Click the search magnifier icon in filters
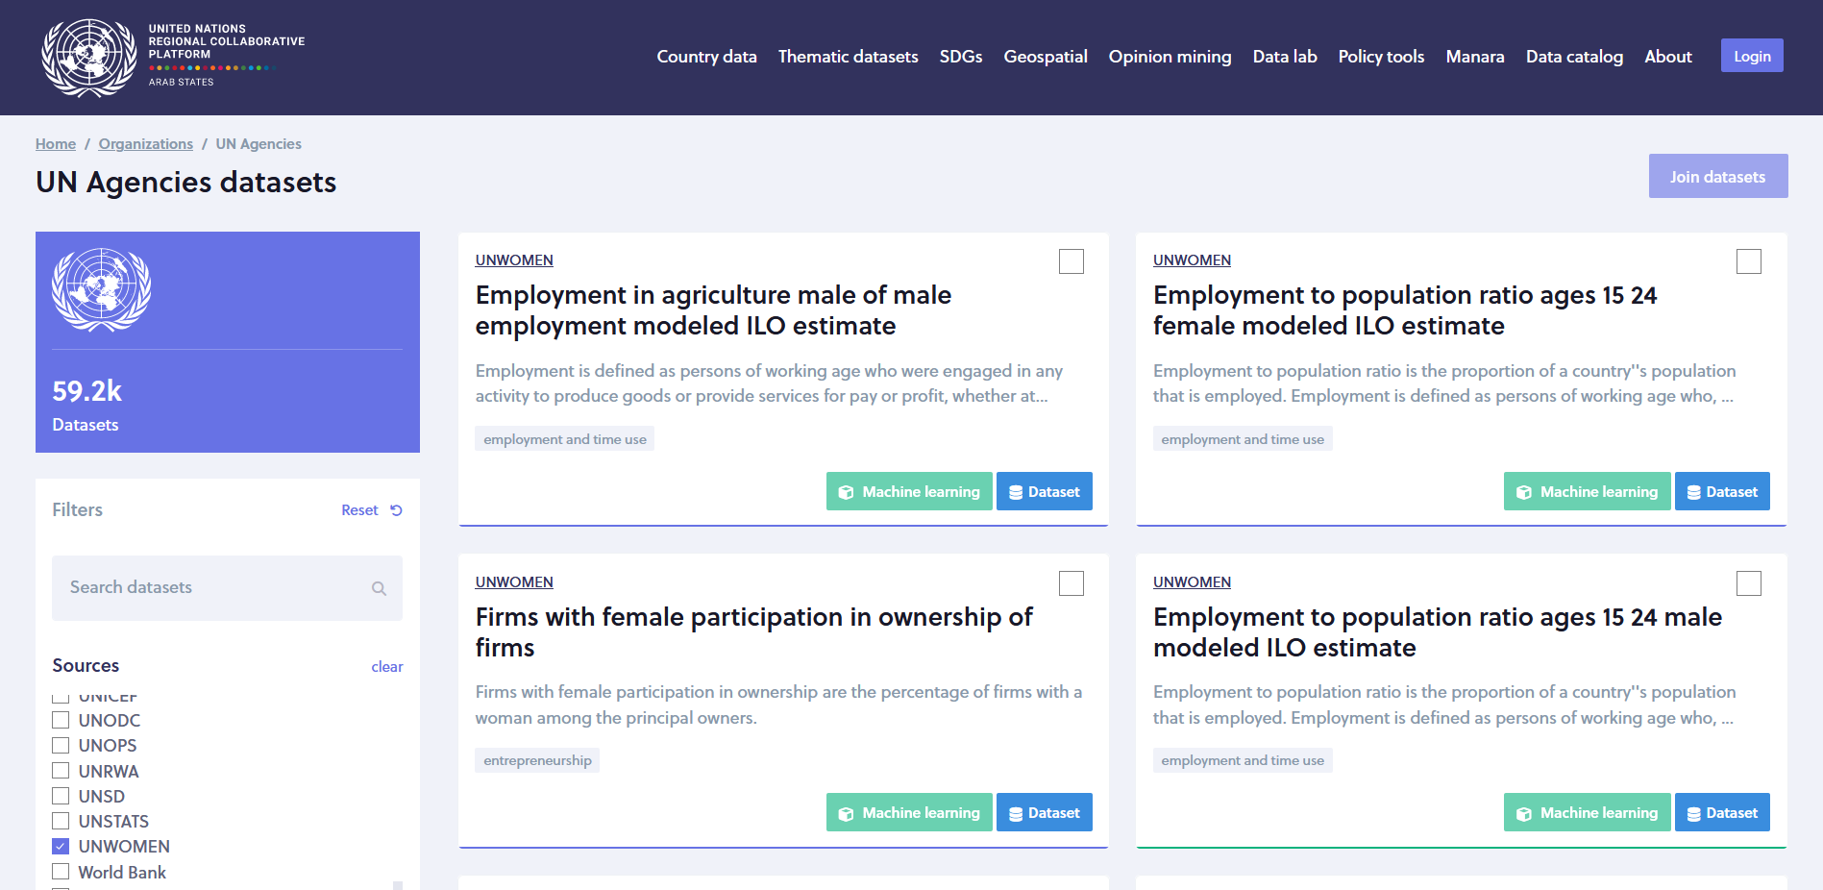This screenshot has height=890, width=1823. [380, 588]
